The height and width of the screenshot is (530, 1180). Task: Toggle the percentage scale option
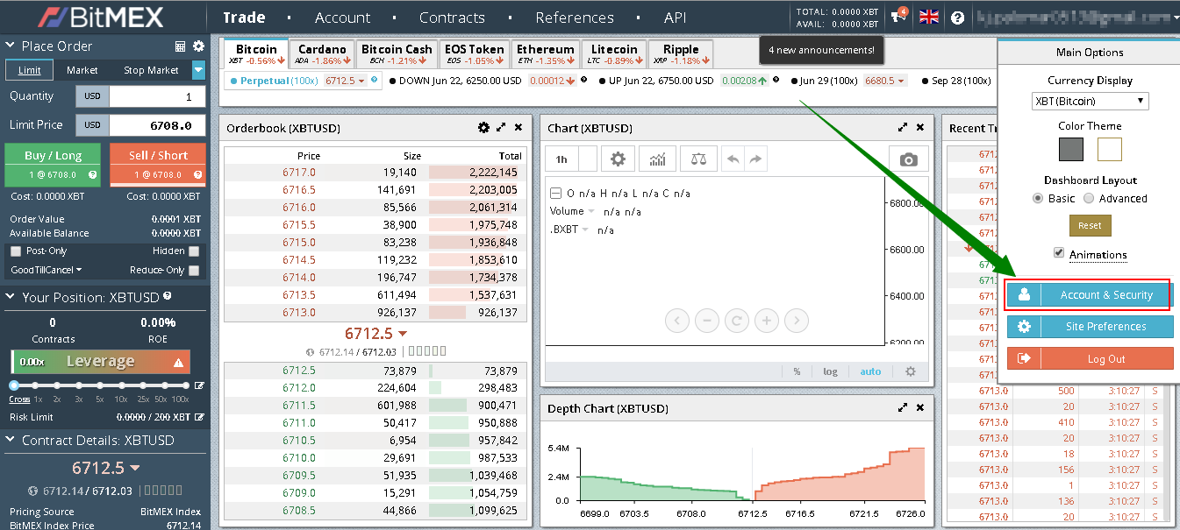797,371
